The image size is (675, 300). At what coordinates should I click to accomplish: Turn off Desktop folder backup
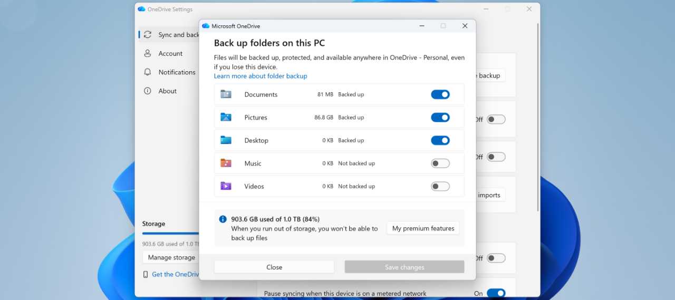440,140
